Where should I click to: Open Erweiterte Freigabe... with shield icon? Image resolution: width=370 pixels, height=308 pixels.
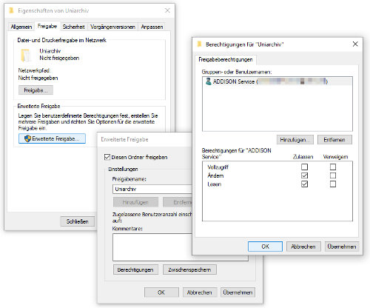coord(52,138)
